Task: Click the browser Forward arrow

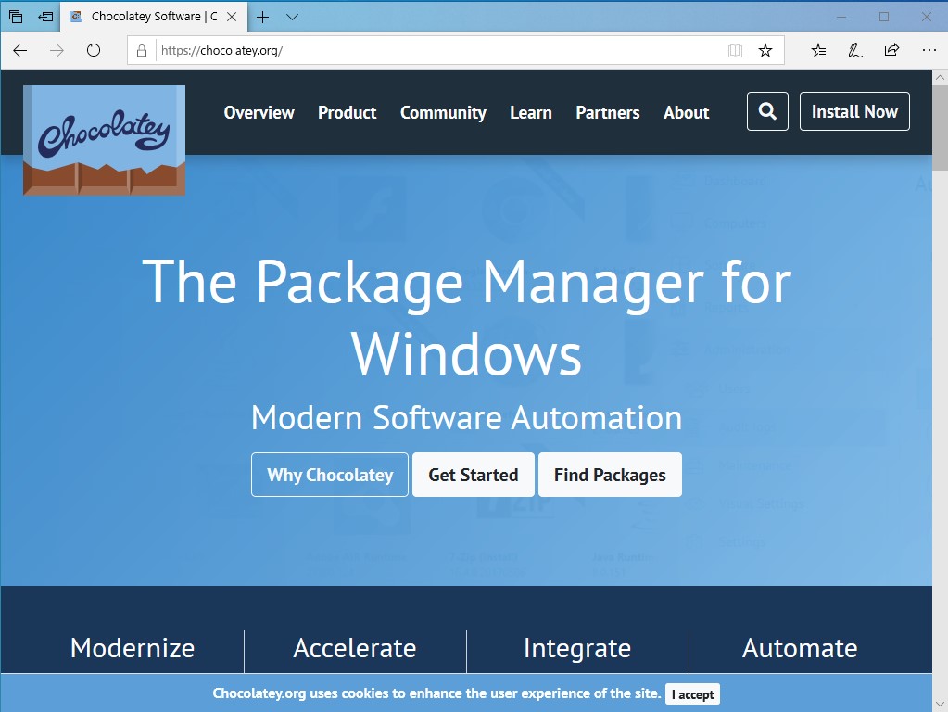Action: [x=57, y=50]
